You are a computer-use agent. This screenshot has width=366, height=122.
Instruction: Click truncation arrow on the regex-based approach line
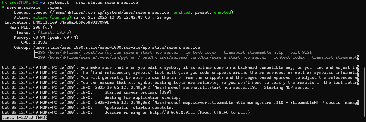click(358, 77)
